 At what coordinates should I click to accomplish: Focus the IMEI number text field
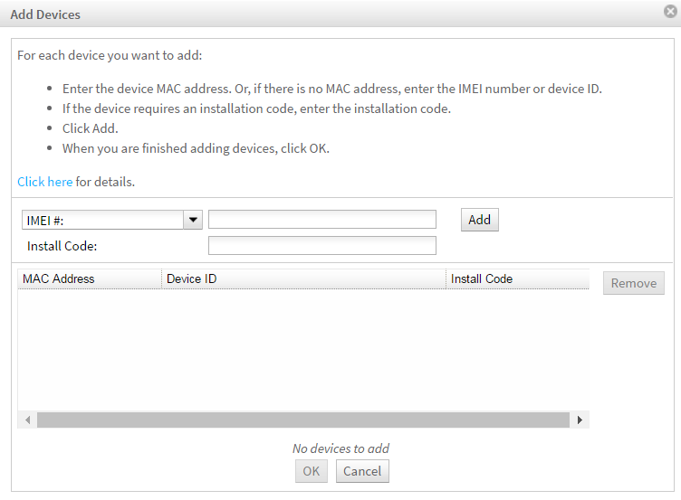pos(322,220)
